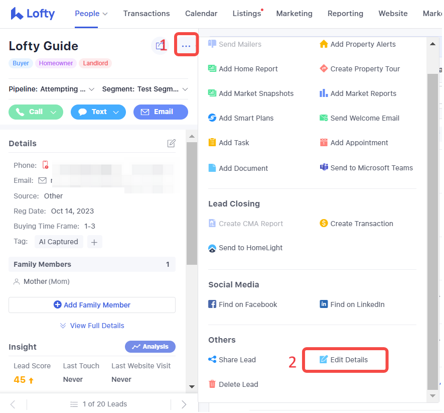Open the Call button dropdown arrow
Screen dimensions: 444x413
(x=53, y=113)
